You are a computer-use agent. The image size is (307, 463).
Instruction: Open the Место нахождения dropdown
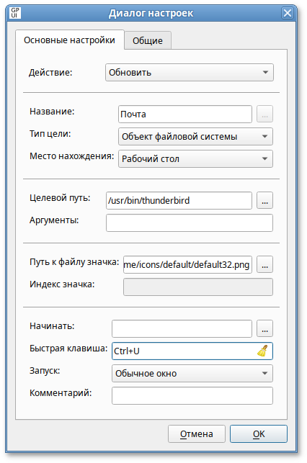[195, 159]
